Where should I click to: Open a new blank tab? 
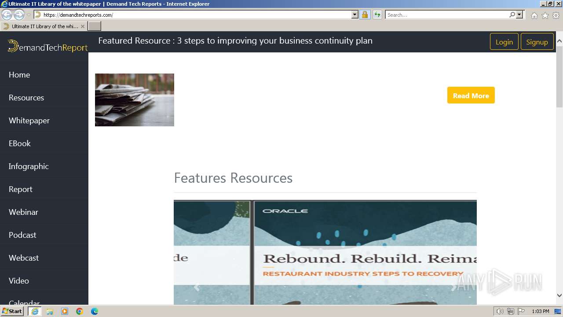(95, 26)
